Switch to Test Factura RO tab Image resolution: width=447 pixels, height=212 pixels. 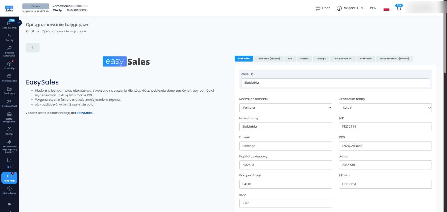coord(343,59)
